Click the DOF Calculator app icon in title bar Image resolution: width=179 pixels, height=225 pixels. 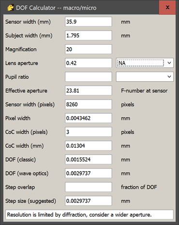click(11, 8)
